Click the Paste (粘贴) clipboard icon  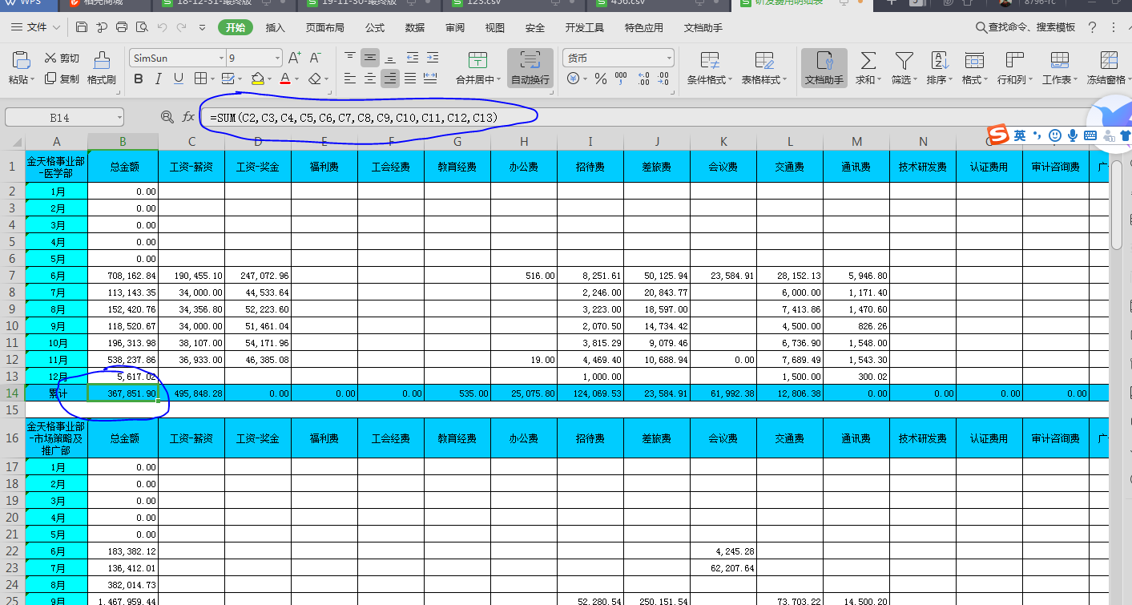click(x=21, y=61)
